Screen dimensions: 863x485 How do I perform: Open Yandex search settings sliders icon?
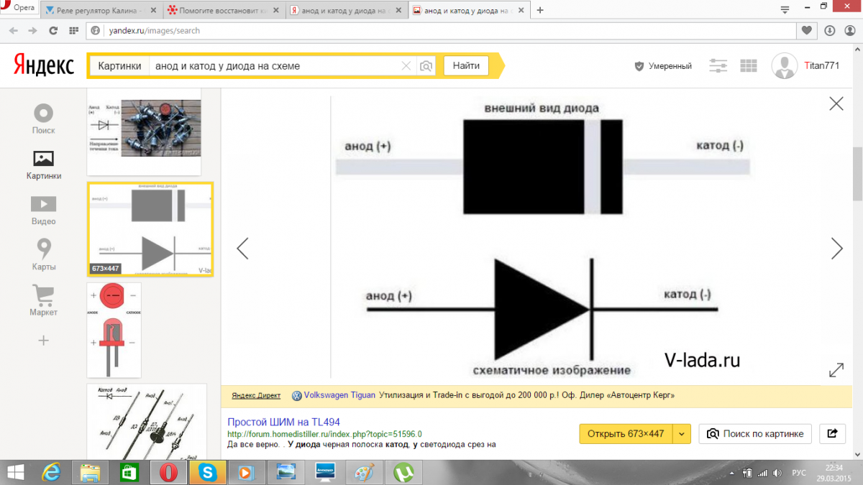tap(718, 65)
